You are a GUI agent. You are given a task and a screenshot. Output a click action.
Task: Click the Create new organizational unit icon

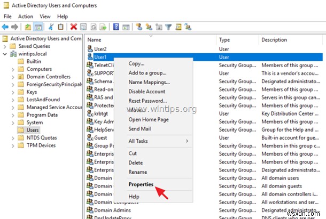click(159, 27)
